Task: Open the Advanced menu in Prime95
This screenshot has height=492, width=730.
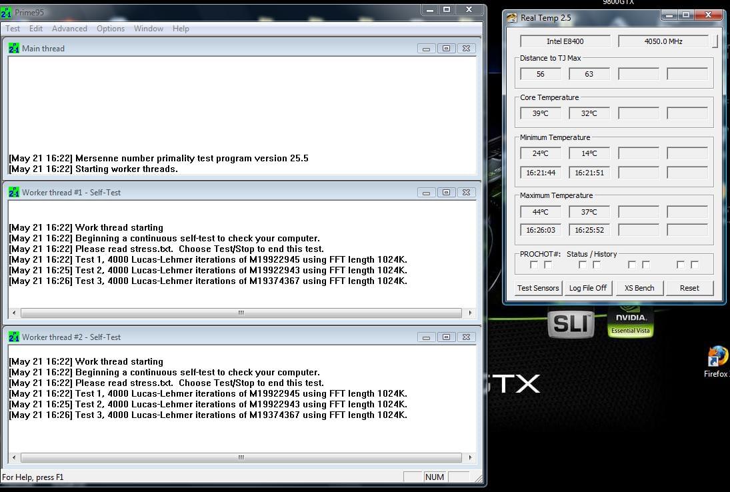Action: tap(69, 29)
